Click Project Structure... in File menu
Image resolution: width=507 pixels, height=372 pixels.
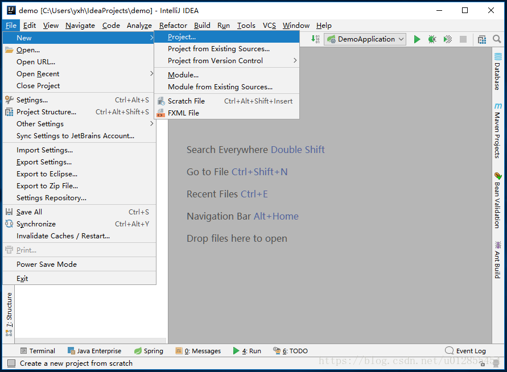tap(79, 112)
